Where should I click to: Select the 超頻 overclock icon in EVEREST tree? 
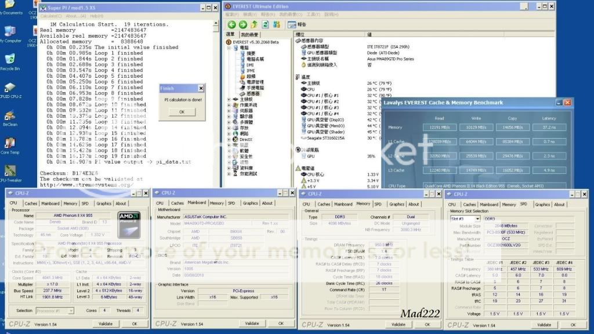(x=243, y=76)
